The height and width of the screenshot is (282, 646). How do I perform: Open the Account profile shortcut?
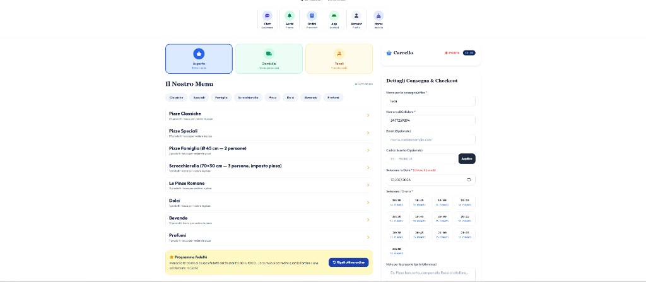point(356,20)
